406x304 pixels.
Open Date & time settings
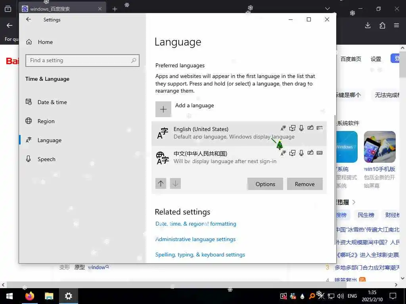(x=47, y=102)
